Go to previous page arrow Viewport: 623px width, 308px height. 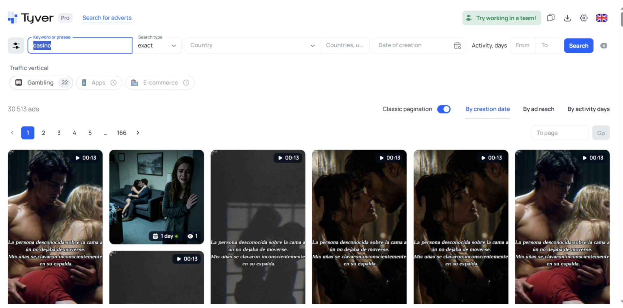[x=12, y=133]
